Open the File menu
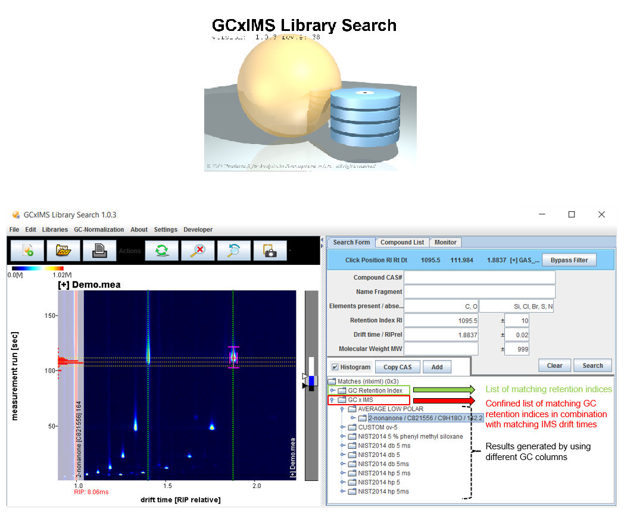The image size is (624, 513). pyautogui.click(x=14, y=230)
